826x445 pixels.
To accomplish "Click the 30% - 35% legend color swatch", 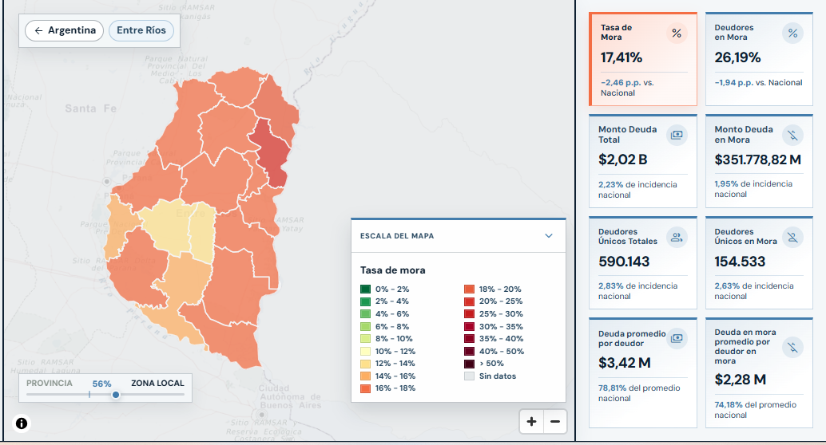I will coord(470,327).
